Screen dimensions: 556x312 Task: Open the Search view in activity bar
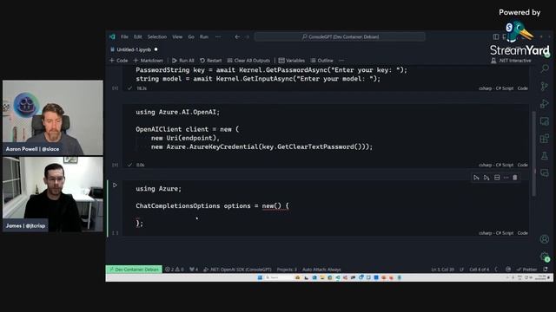pyautogui.click(x=545, y=68)
